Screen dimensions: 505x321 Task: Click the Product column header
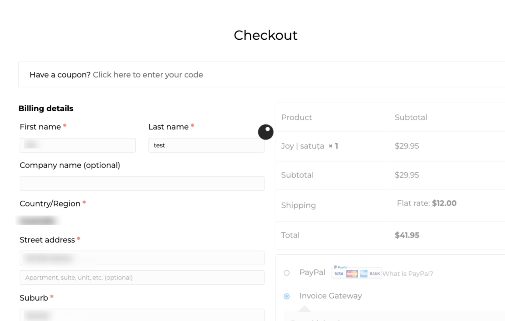click(296, 117)
